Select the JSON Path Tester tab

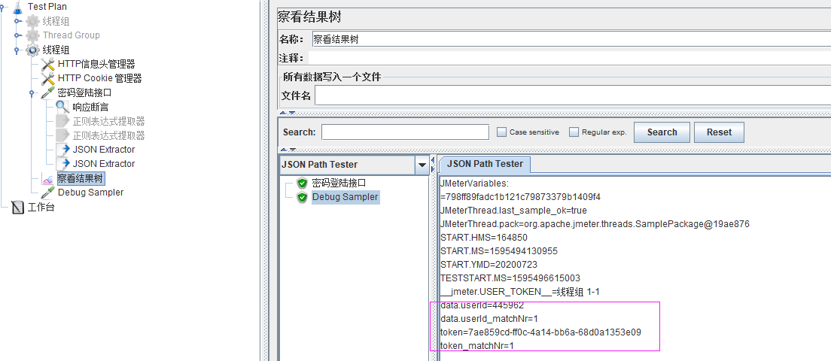[485, 164]
